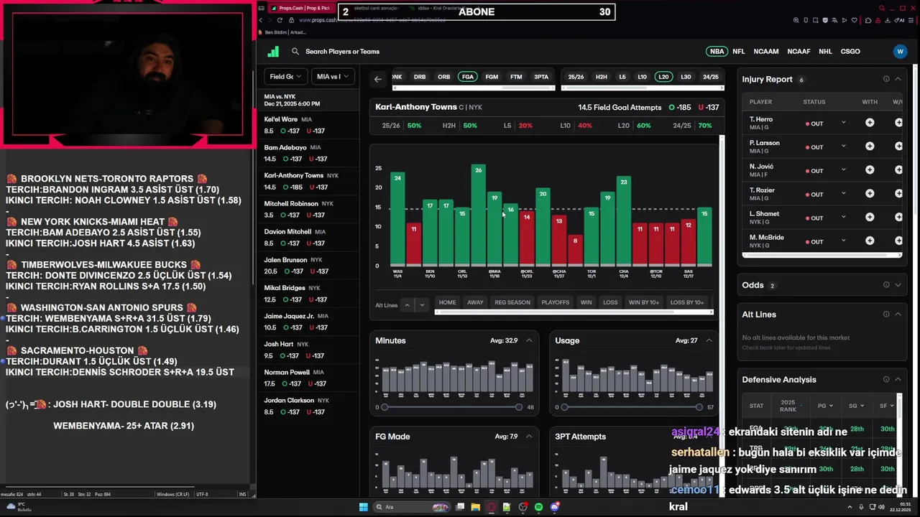Add M. McBride to the WITH filter

click(x=870, y=241)
